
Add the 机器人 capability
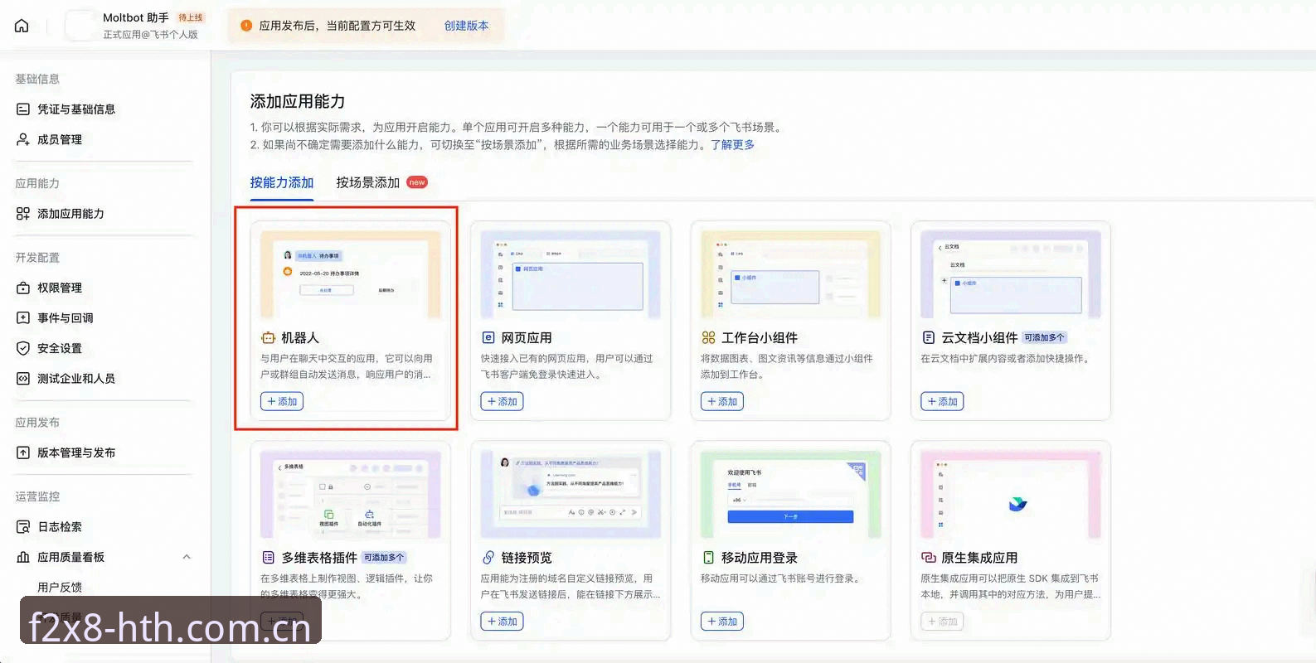(282, 402)
